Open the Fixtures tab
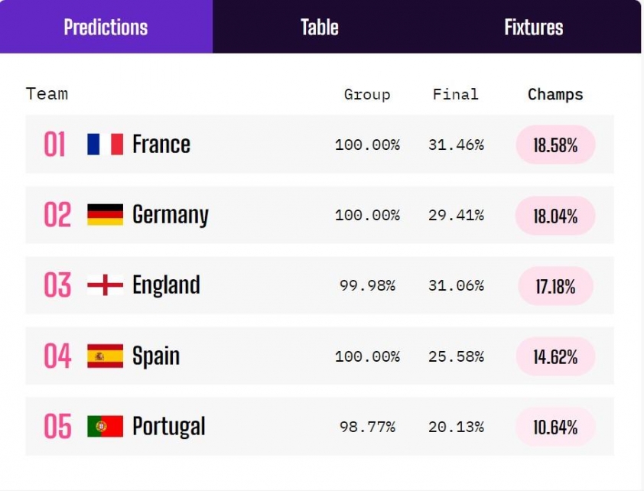This screenshot has height=491, width=644. (534, 27)
